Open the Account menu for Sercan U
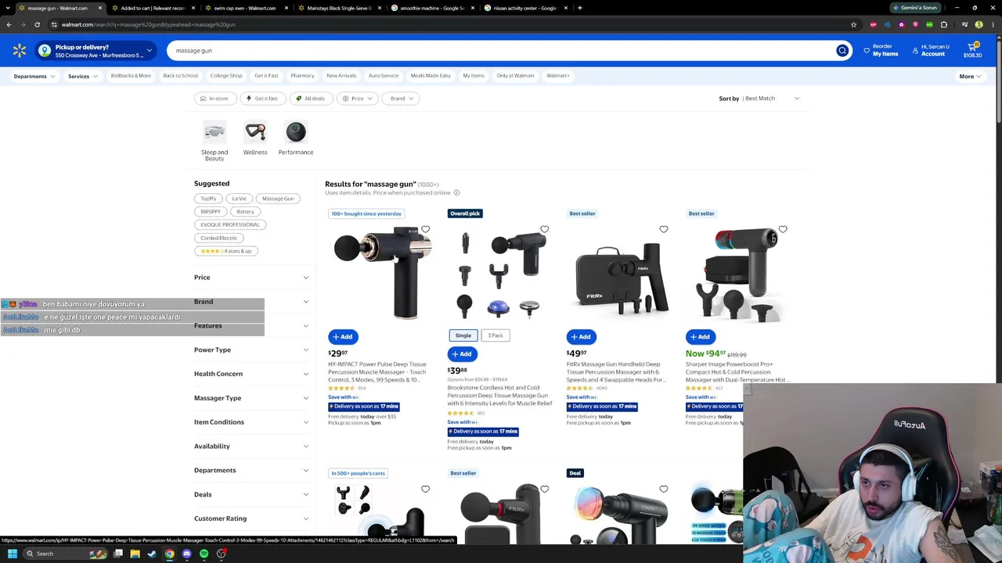Screen dimensions: 1002x563 tap(932, 51)
